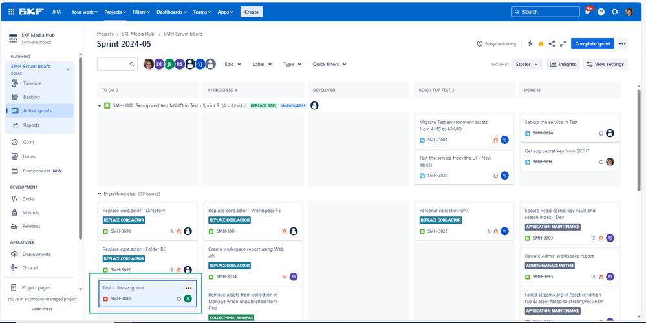Open the ellipsis menu on SMH-3840 card
Image resolution: width=646 pixels, height=323 pixels.
tap(188, 288)
